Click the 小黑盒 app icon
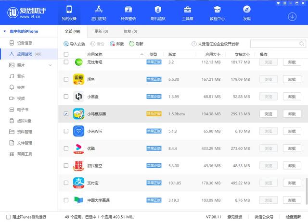 [78, 97]
